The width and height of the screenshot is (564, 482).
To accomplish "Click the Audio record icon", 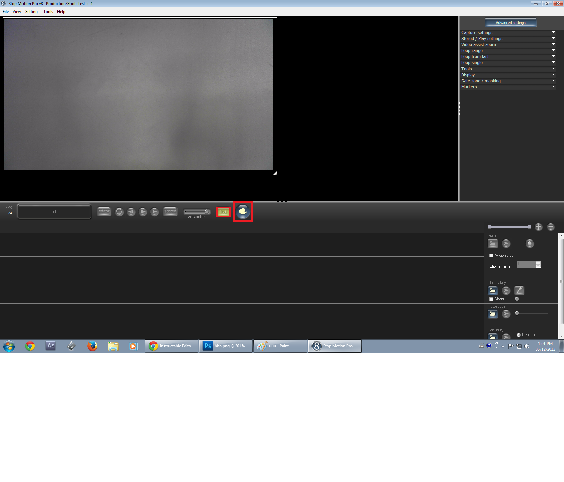I will coord(530,243).
